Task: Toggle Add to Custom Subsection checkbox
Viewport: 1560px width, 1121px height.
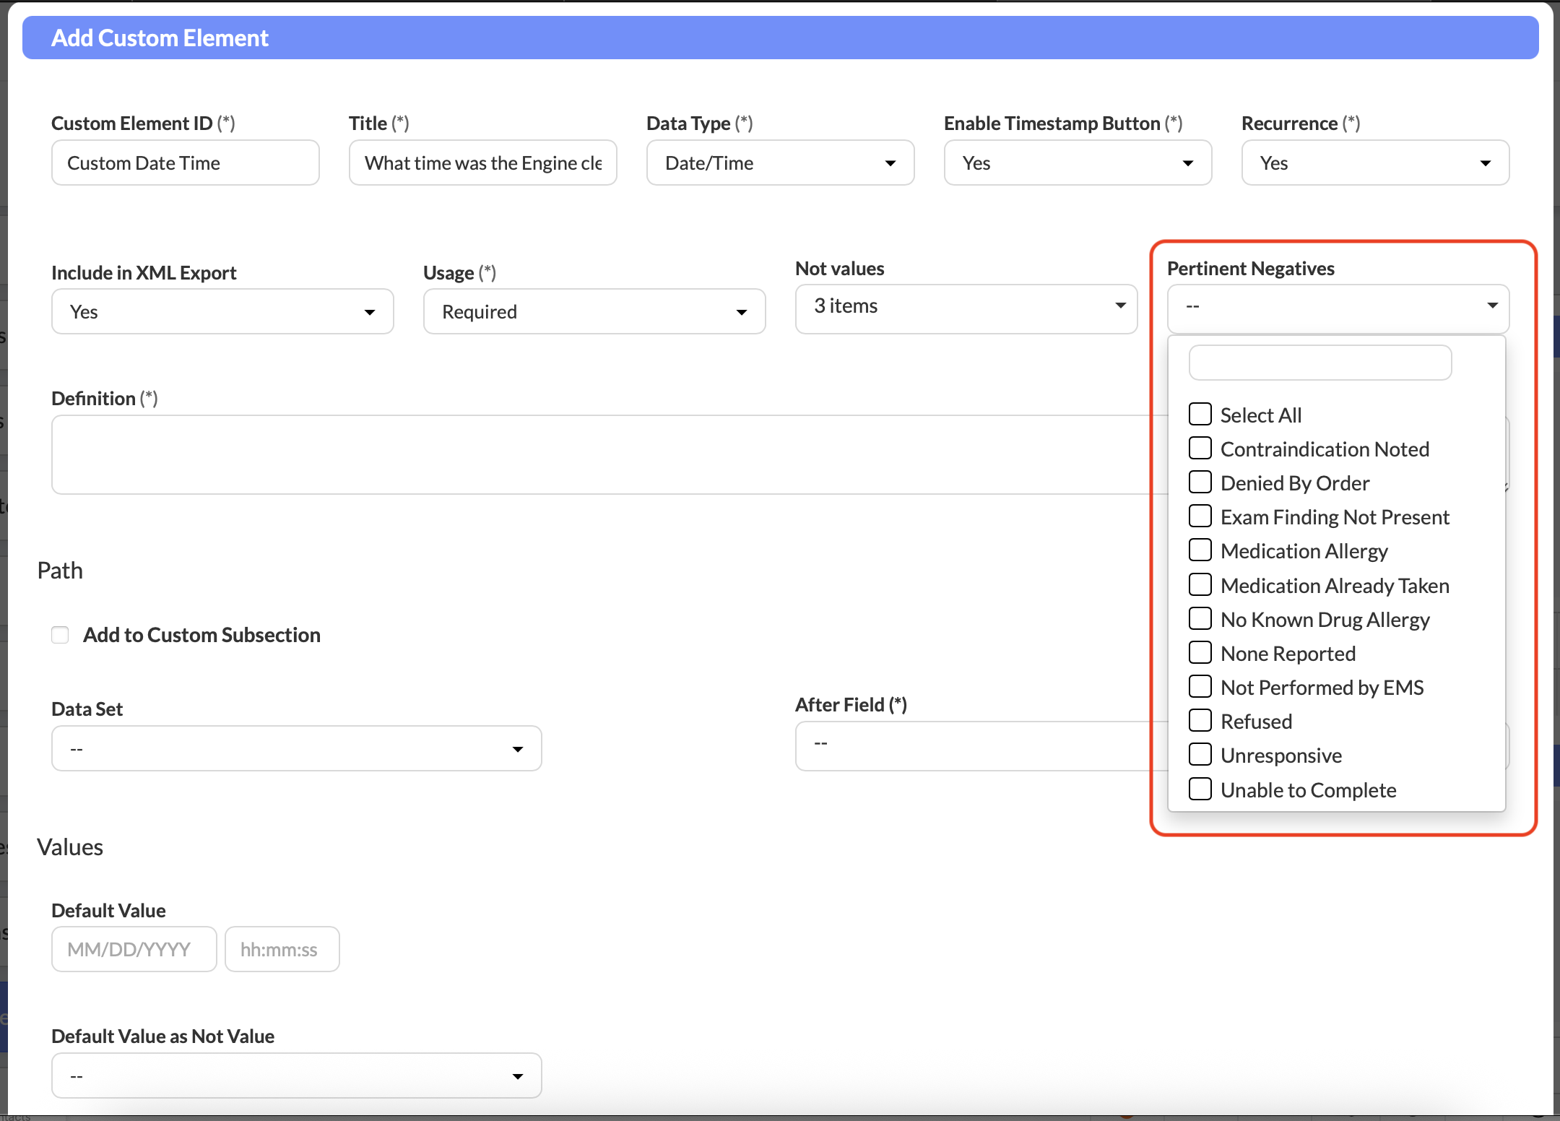Action: 60,635
